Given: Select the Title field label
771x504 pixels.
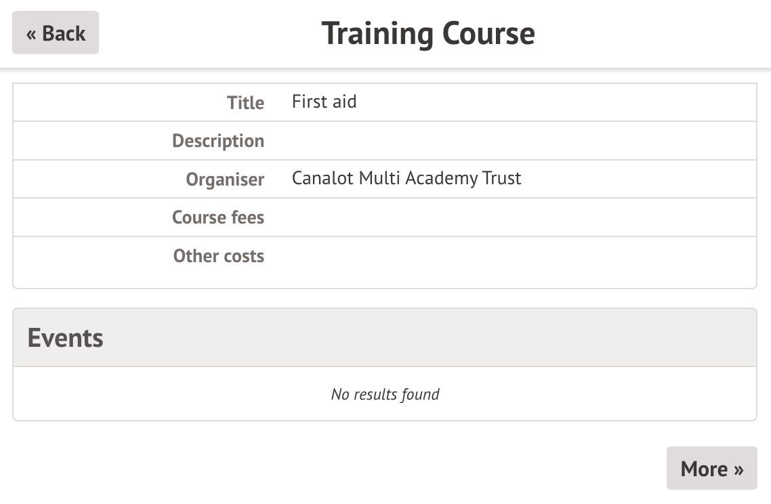Looking at the screenshot, I should point(245,103).
